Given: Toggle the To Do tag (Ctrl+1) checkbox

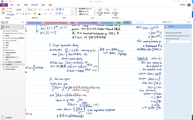Looking at the screenshot, I should [x=76, y=9].
